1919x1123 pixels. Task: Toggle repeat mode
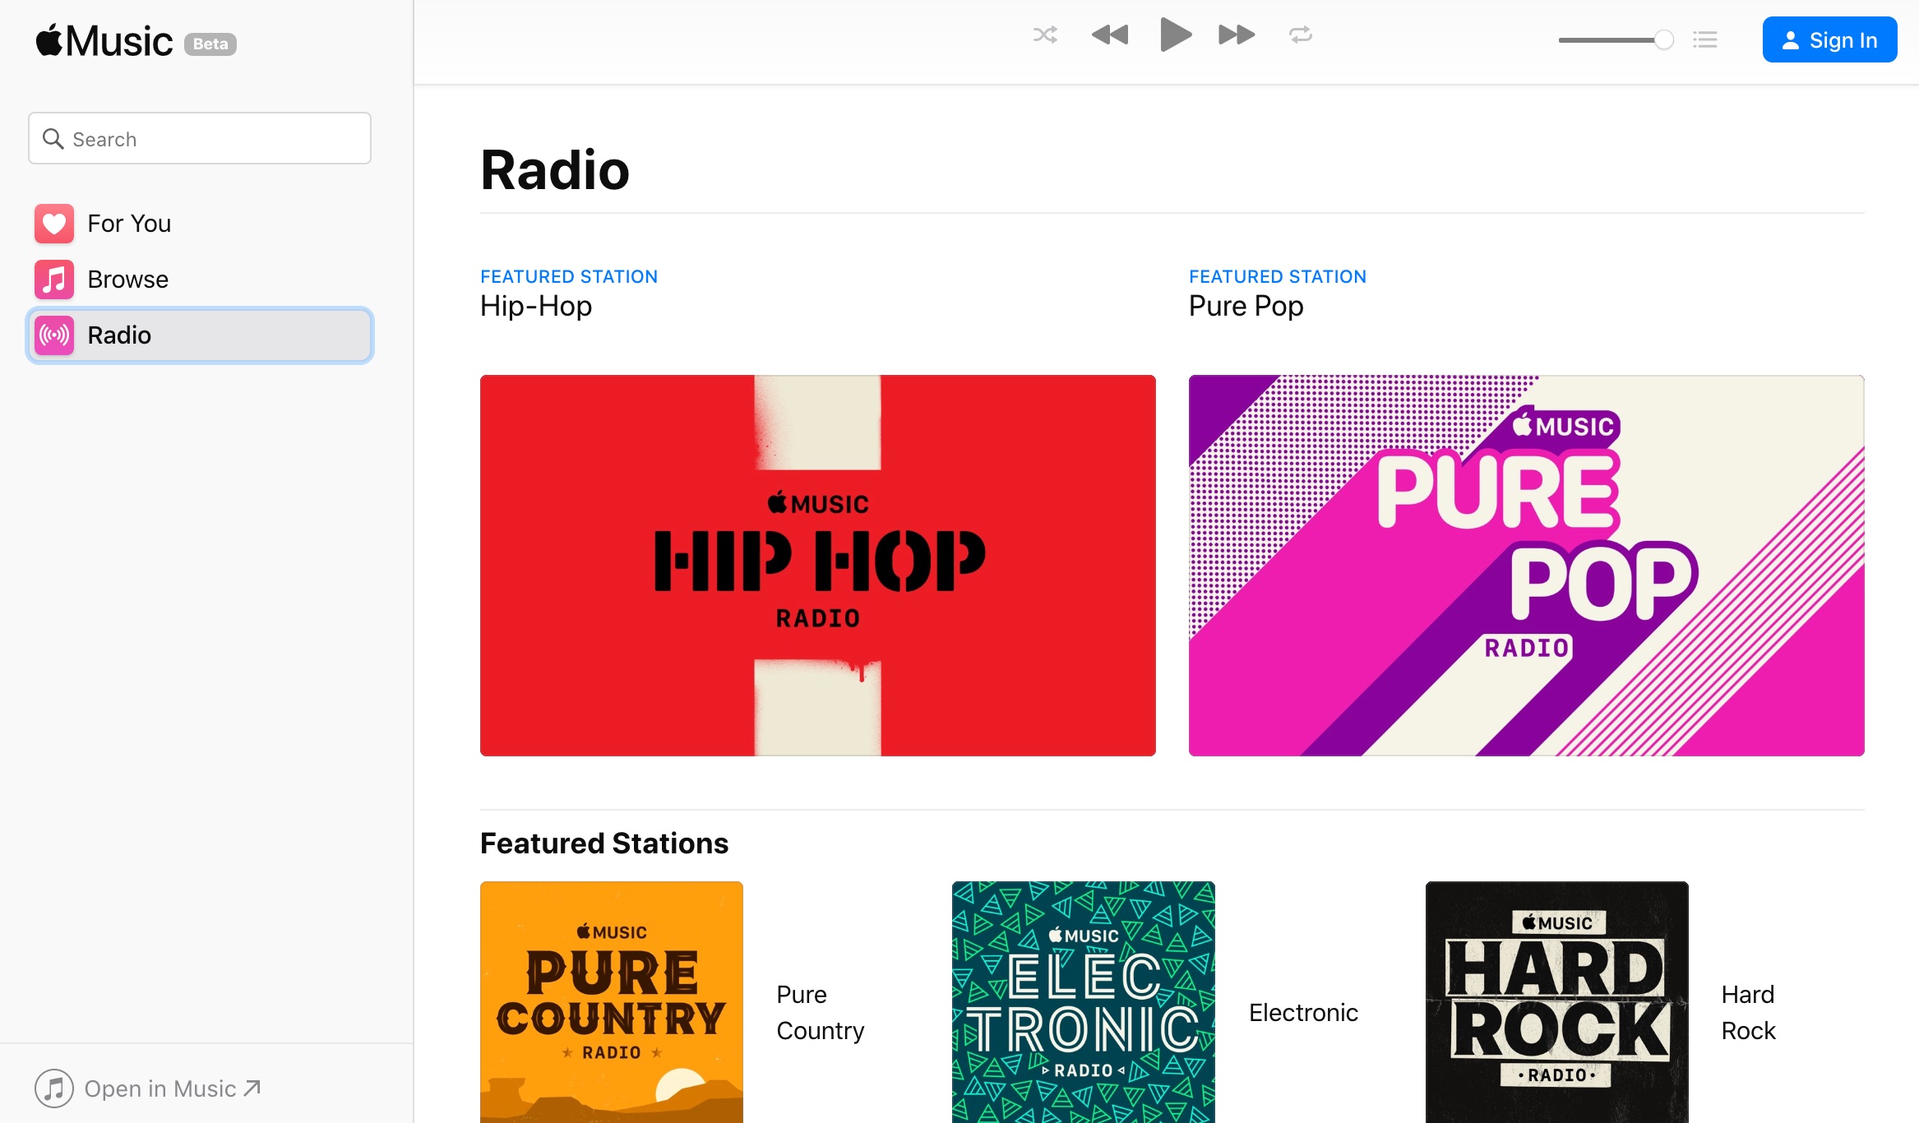pos(1301,35)
